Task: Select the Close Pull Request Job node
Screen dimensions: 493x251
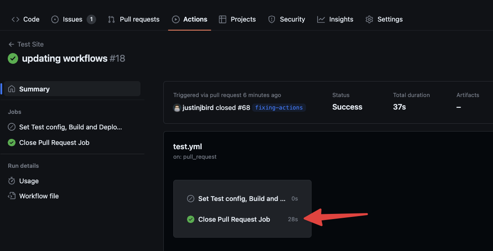Action: [234, 219]
